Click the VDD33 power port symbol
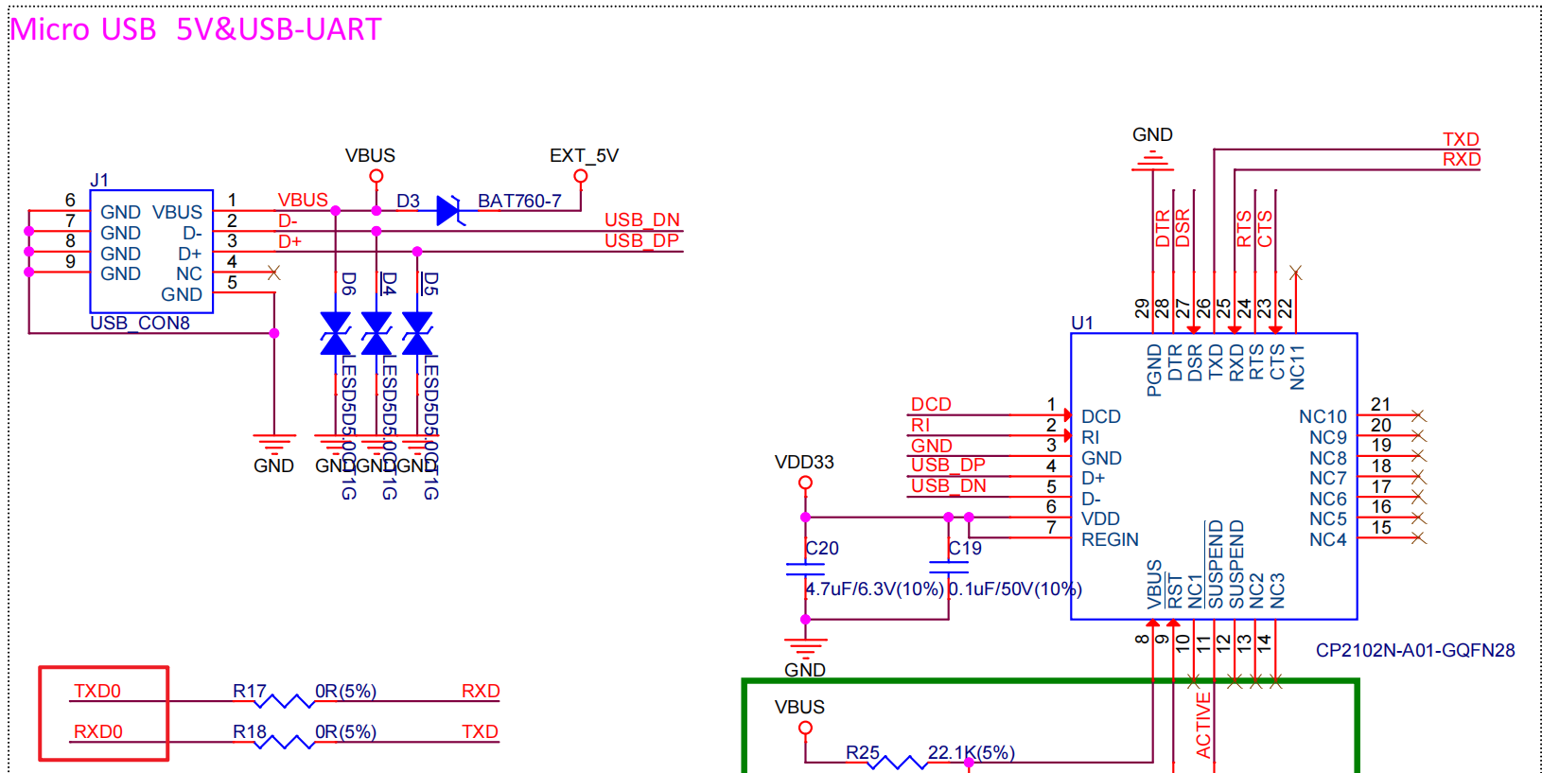This screenshot has height=773, width=1542. pos(805,483)
